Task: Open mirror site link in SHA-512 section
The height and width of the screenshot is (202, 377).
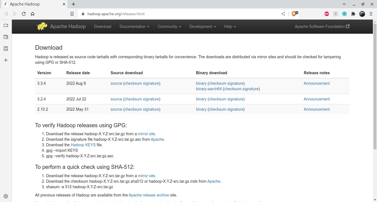Action: [x=147, y=176]
